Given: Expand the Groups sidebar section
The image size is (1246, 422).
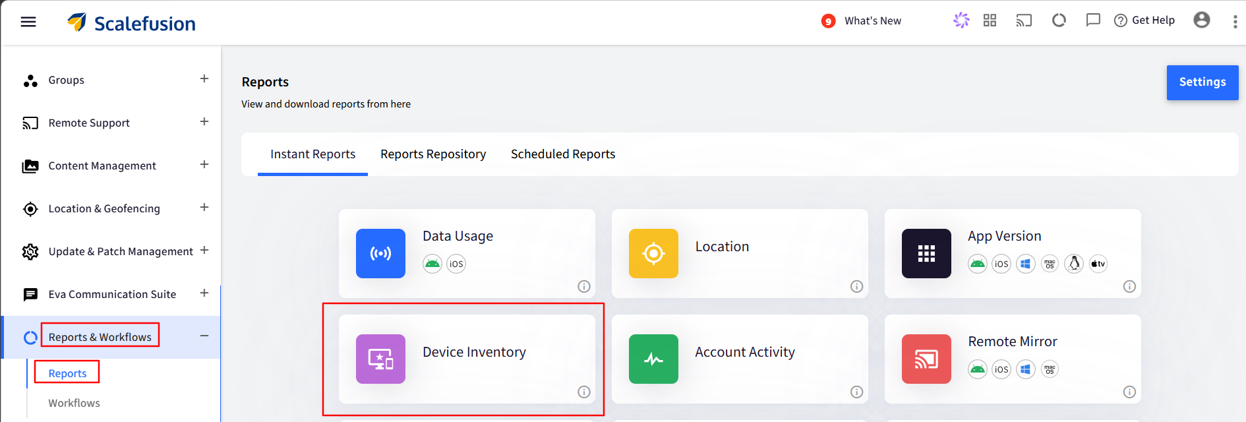Looking at the screenshot, I should [x=204, y=79].
